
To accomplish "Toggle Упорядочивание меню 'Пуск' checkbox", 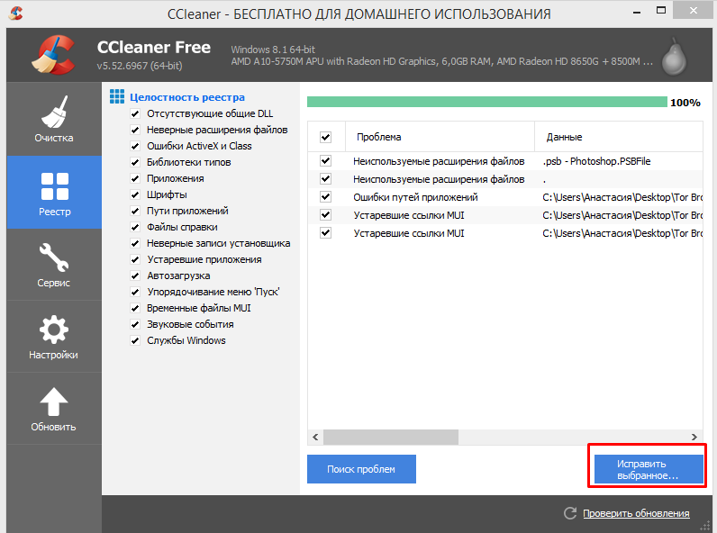I will (x=135, y=292).
